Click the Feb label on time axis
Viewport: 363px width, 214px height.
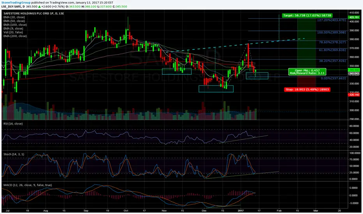coord(279,211)
